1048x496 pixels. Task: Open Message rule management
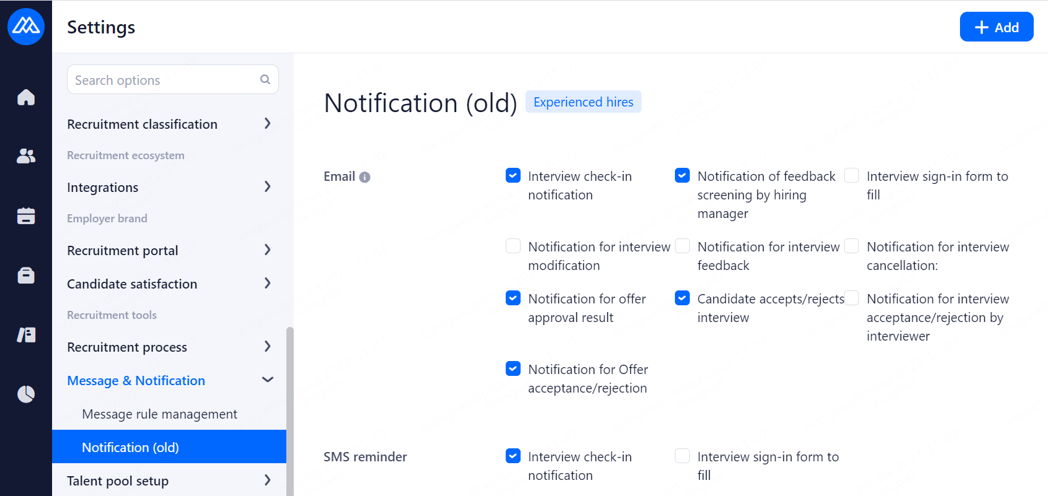tap(159, 414)
